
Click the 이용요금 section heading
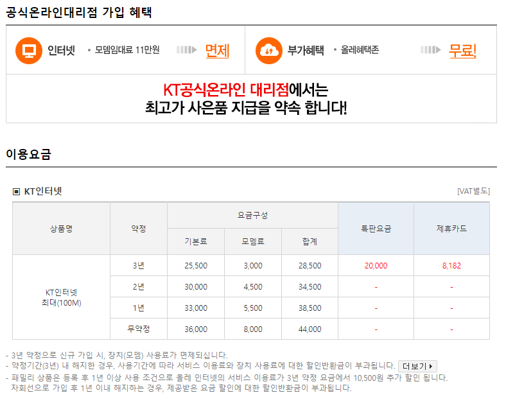[x=28, y=154]
